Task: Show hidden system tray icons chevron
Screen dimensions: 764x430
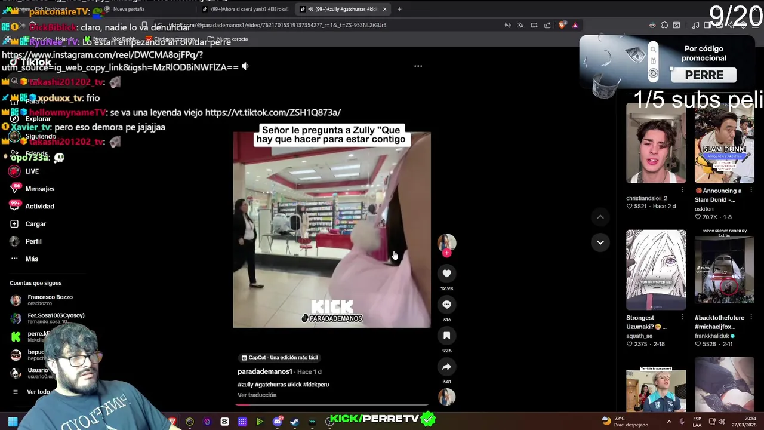Action: [x=669, y=422]
